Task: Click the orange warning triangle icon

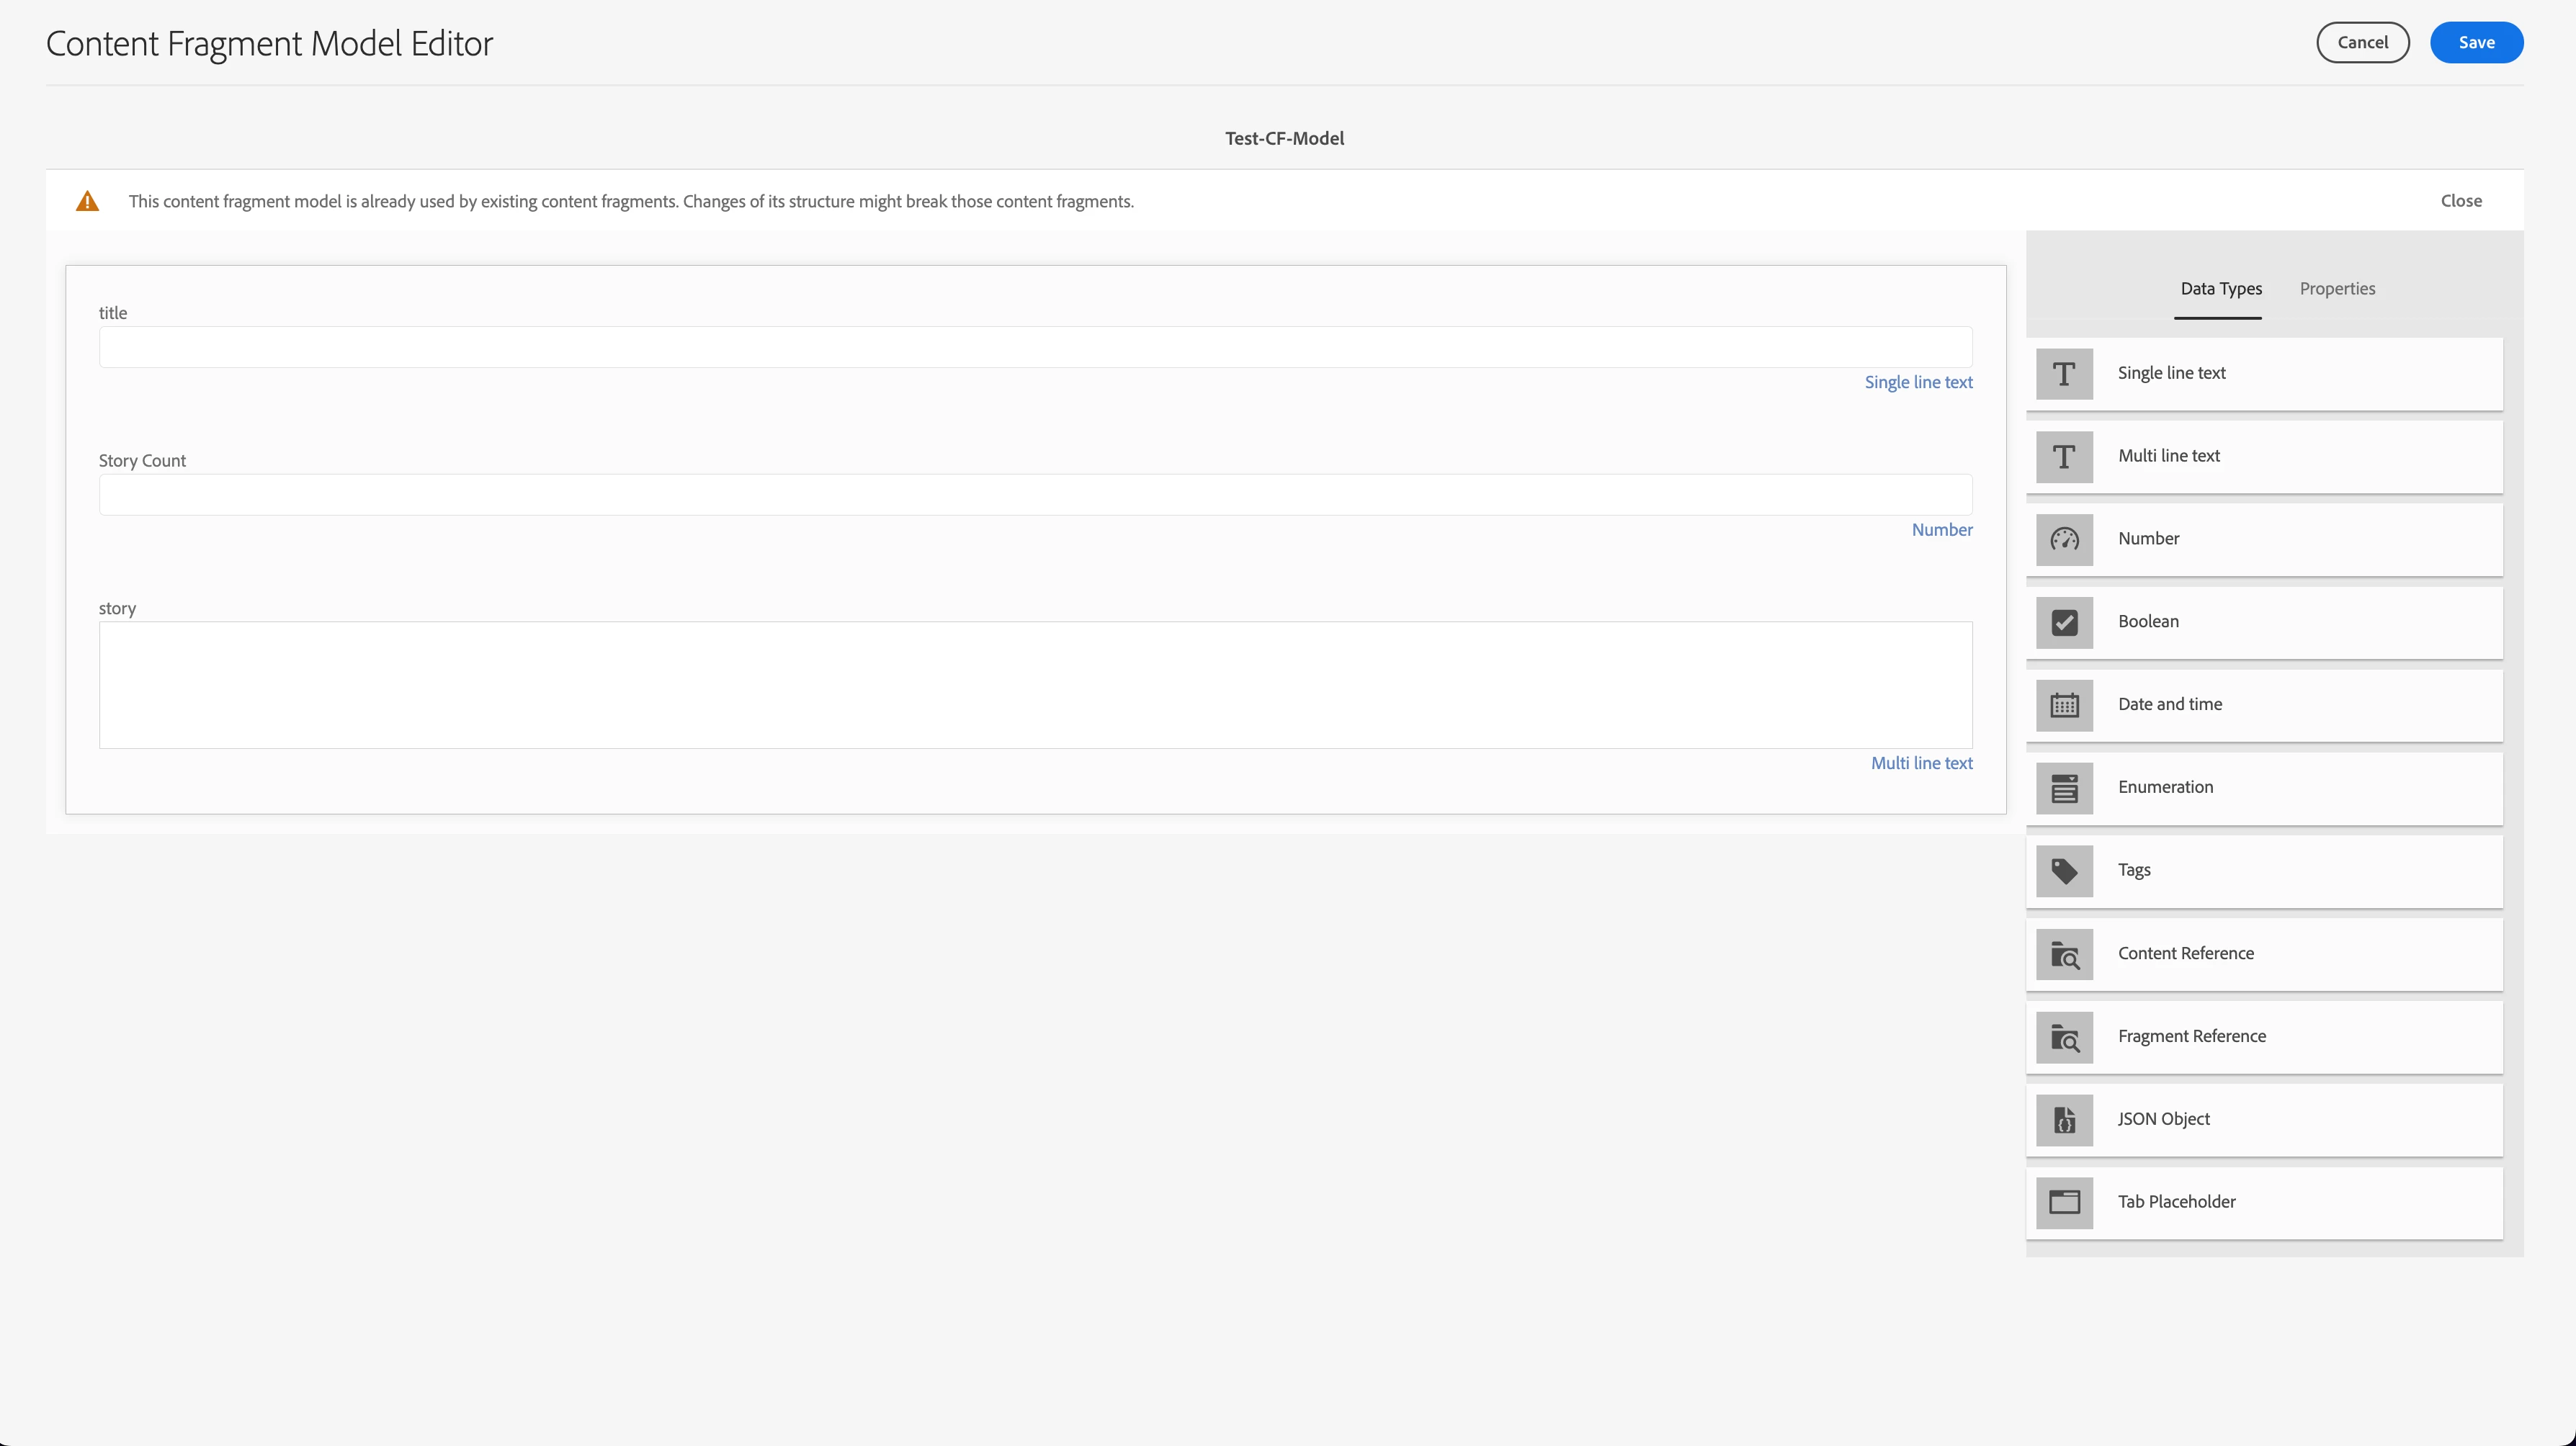Action: coord(88,201)
